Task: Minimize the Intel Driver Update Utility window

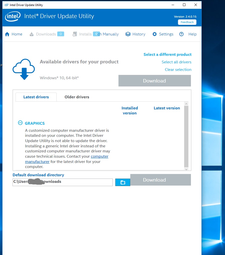Action: [173, 5]
